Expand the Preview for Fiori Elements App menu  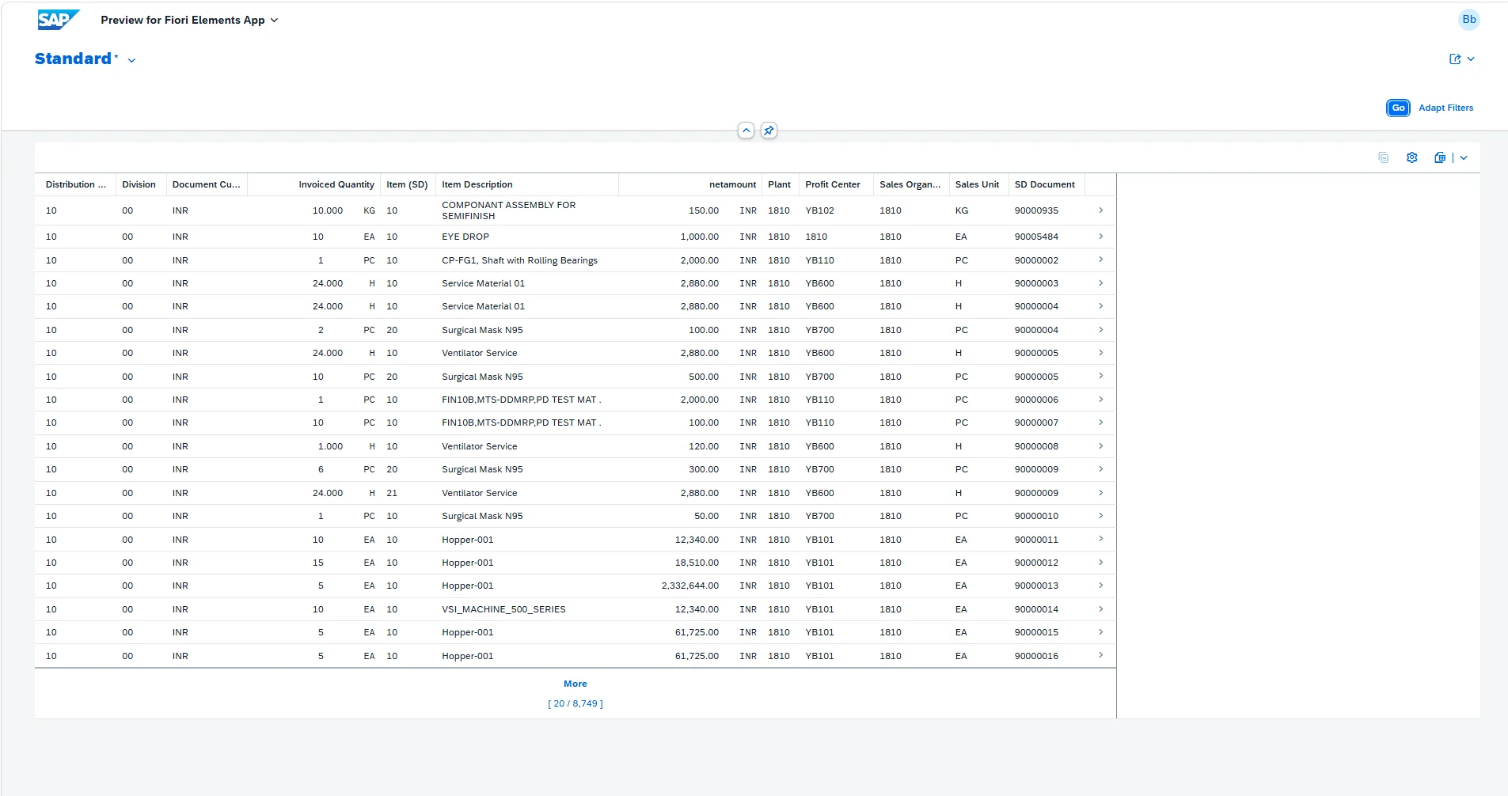pyautogui.click(x=189, y=20)
